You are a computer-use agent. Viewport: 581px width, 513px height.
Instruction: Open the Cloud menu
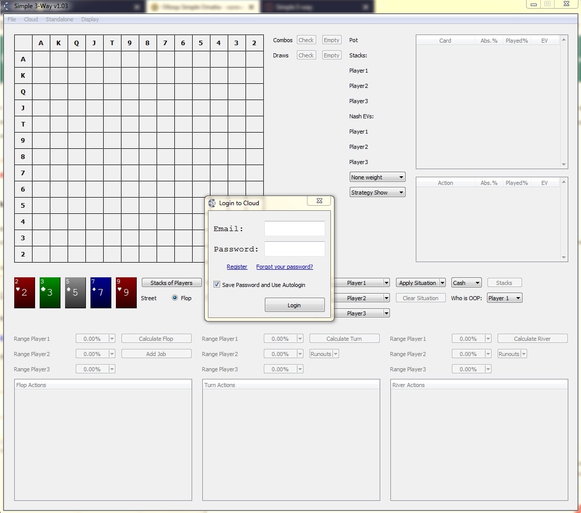(x=30, y=19)
